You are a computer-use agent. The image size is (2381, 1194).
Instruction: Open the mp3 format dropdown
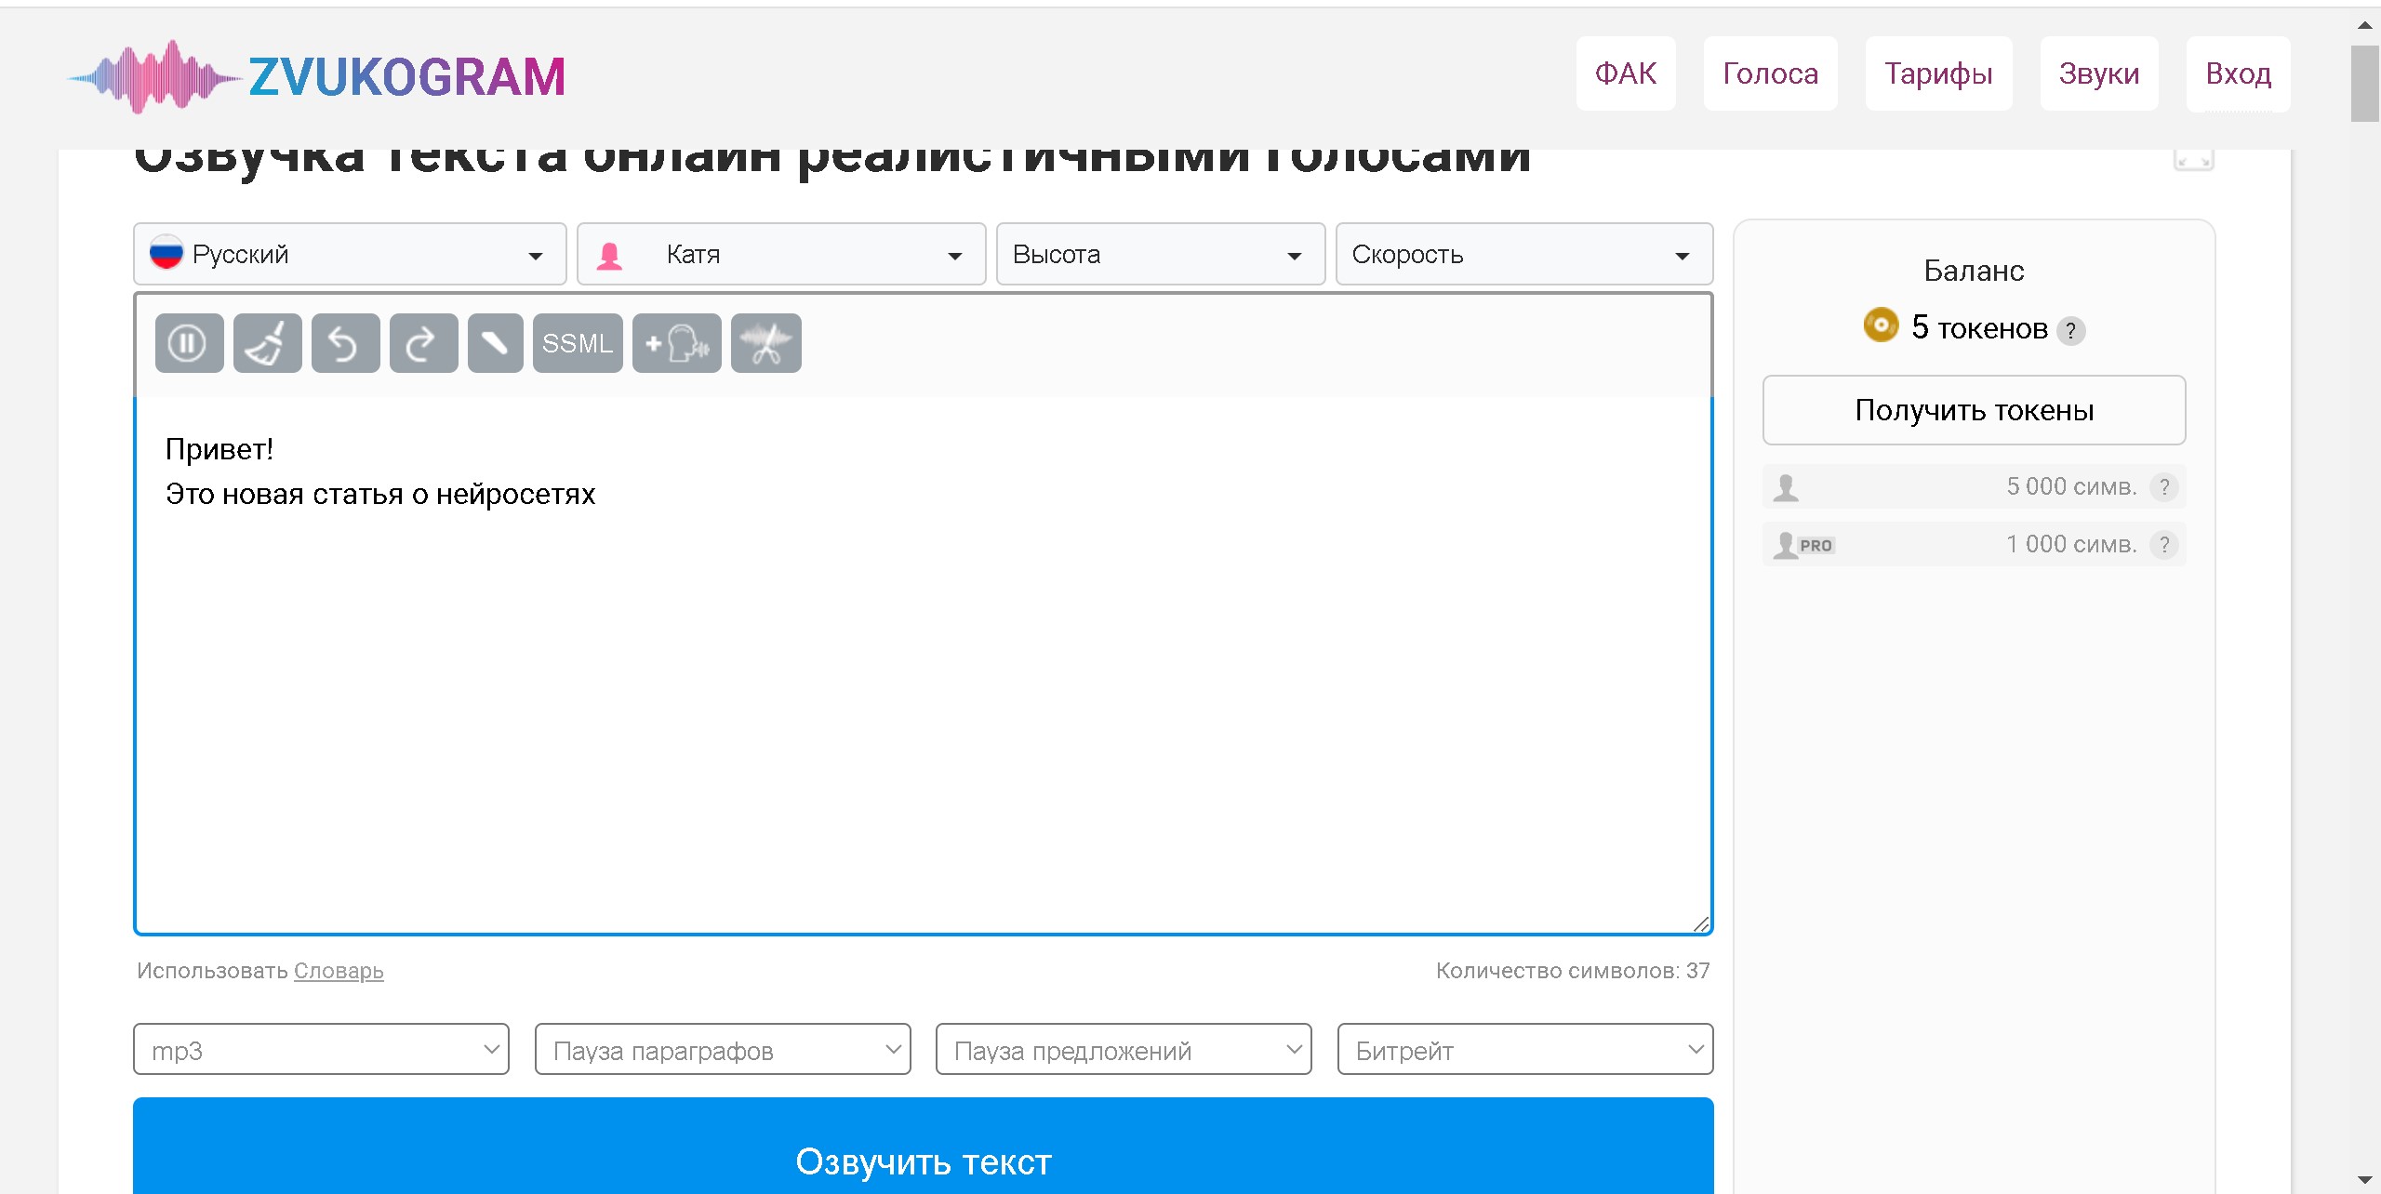pos(321,1049)
